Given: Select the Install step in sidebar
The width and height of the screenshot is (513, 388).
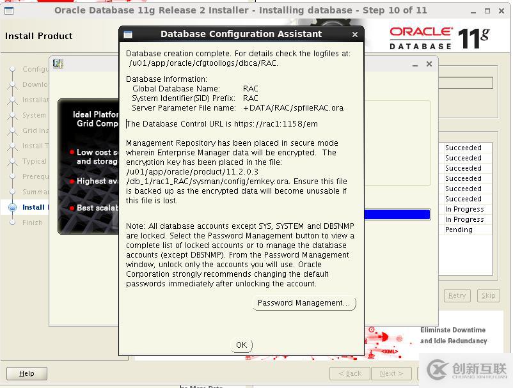Looking at the screenshot, I should pos(33,207).
